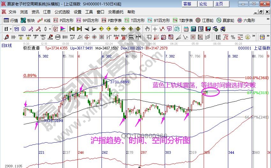Open the 江恩轮 Gann wheel tool
Image resolution: width=271 pixels, height=168 pixels.
[x=204, y=20]
